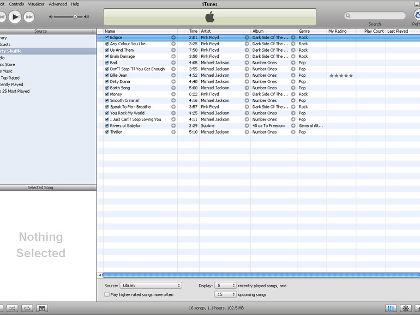Screen dimensions: 420x315
Task: Adjust the volume slider knob
Action: 75,16
